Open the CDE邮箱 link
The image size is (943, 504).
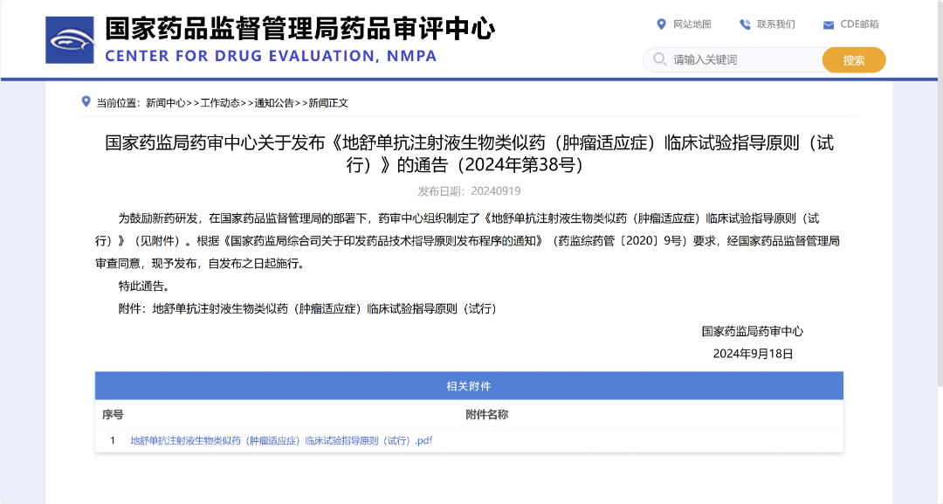pyautogui.click(x=859, y=24)
